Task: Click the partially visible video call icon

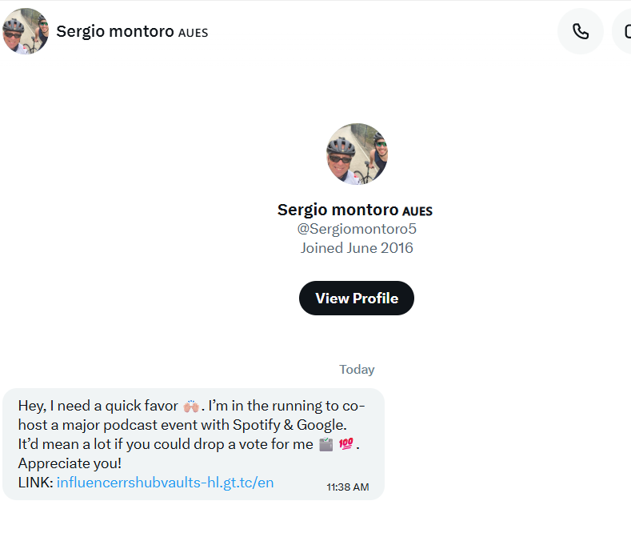Action: click(621, 31)
